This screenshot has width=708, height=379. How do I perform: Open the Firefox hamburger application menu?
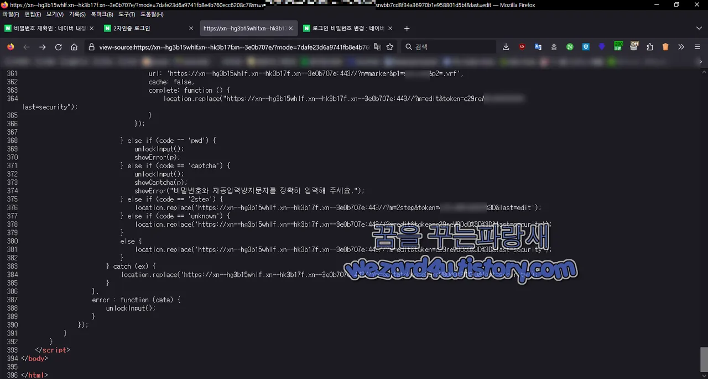click(x=697, y=47)
